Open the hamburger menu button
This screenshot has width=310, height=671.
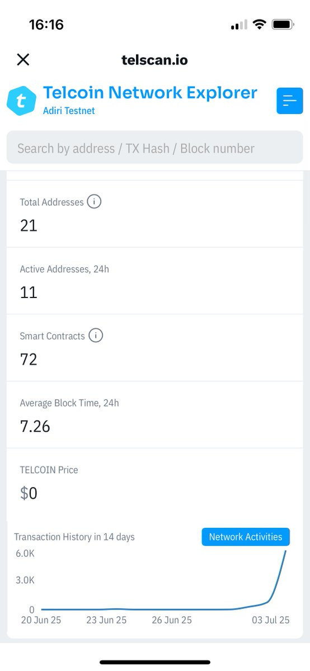click(290, 101)
